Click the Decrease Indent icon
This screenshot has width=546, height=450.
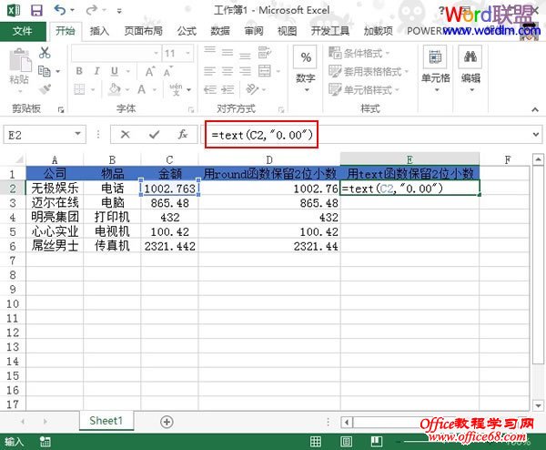click(209, 89)
